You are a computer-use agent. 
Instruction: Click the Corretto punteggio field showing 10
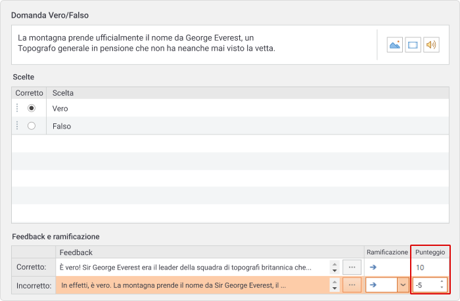[x=430, y=267]
